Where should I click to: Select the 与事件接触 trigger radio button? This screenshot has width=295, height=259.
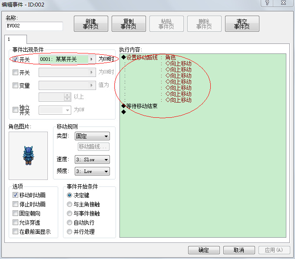pos(70,213)
